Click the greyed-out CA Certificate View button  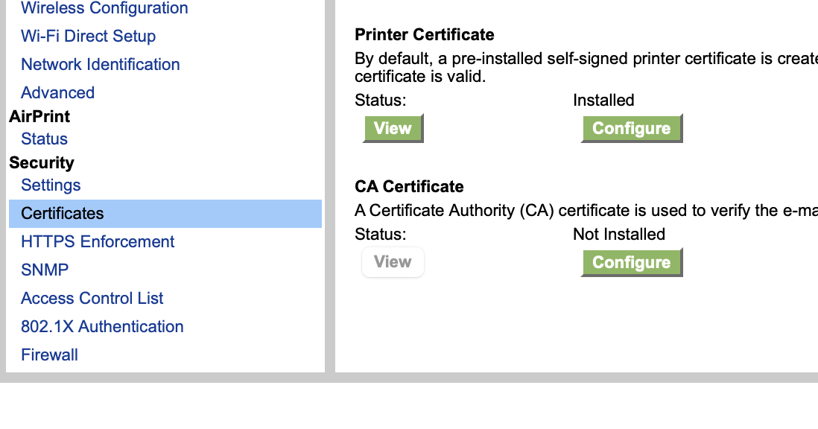(393, 262)
